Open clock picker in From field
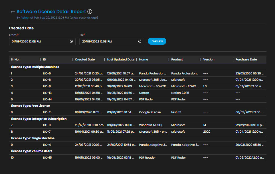The width and height of the screenshot is (275, 174). [71, 41]
